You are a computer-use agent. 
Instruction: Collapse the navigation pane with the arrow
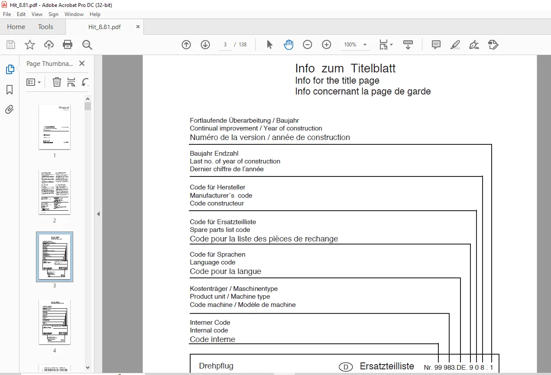[x=98, y=214]
